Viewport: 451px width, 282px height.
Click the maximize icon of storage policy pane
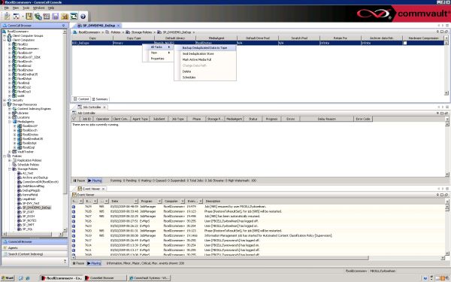click(x=442, y=32)
